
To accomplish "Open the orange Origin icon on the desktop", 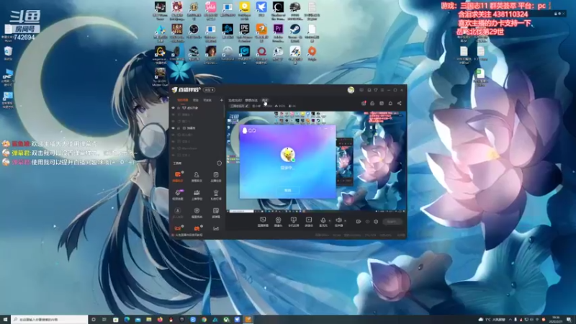I will pos(312,54).
